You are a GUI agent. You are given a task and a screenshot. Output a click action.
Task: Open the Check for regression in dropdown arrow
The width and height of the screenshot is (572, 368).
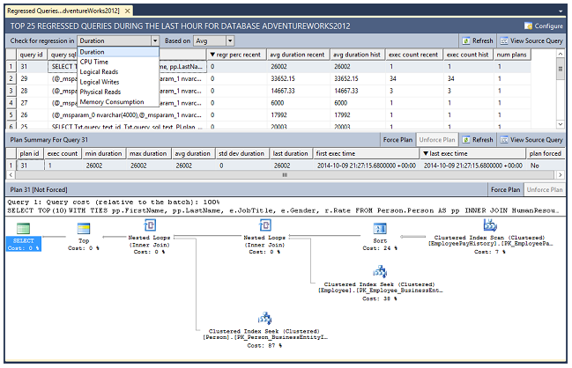pos(155,40)
